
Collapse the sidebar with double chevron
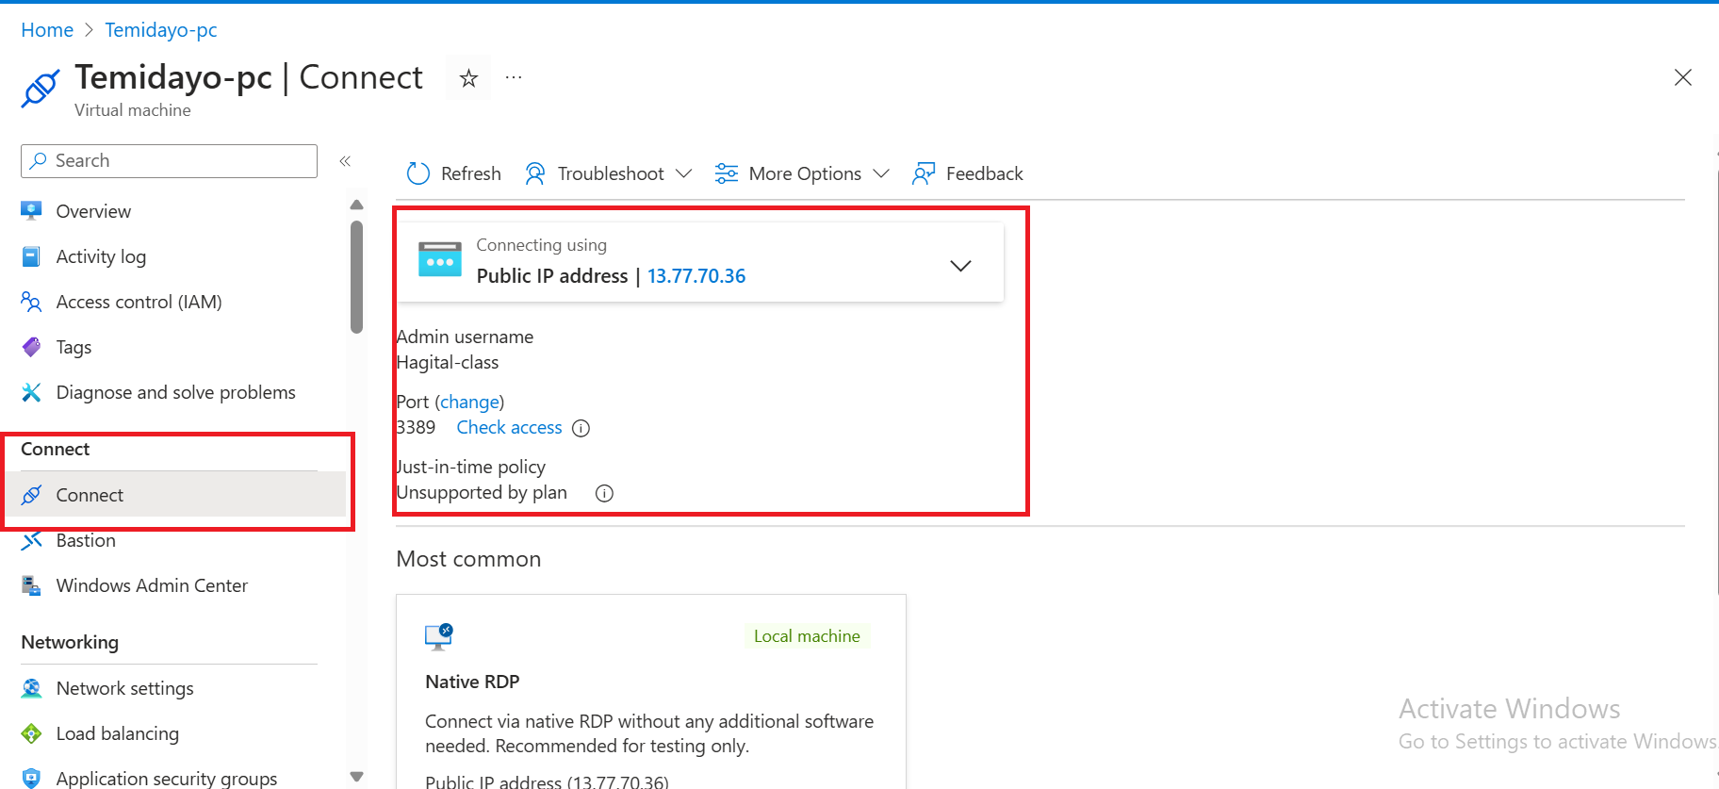coord(345,161)
